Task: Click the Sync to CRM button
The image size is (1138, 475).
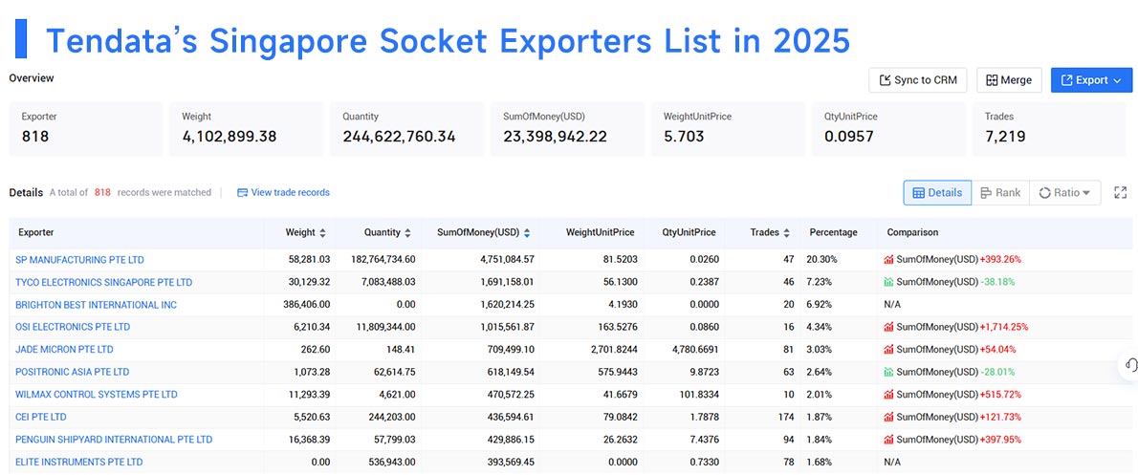Action: [917, 79]
